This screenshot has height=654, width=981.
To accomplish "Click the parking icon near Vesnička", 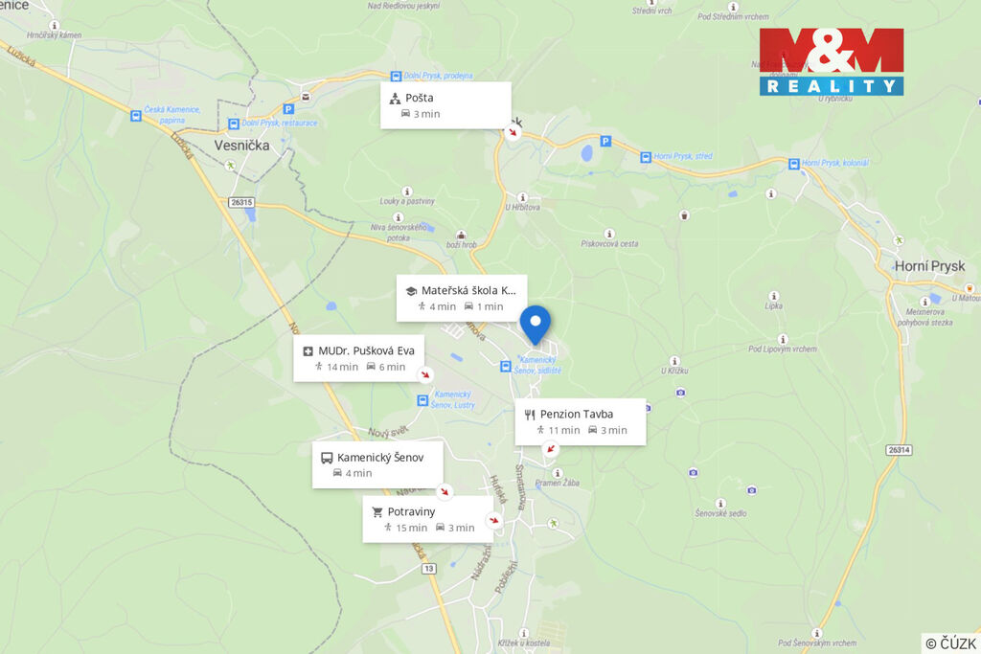I will (x=288, y=109).
